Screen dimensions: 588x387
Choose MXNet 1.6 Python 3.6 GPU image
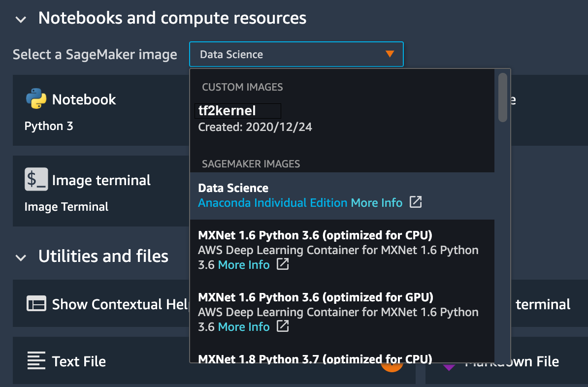point(315,297)
